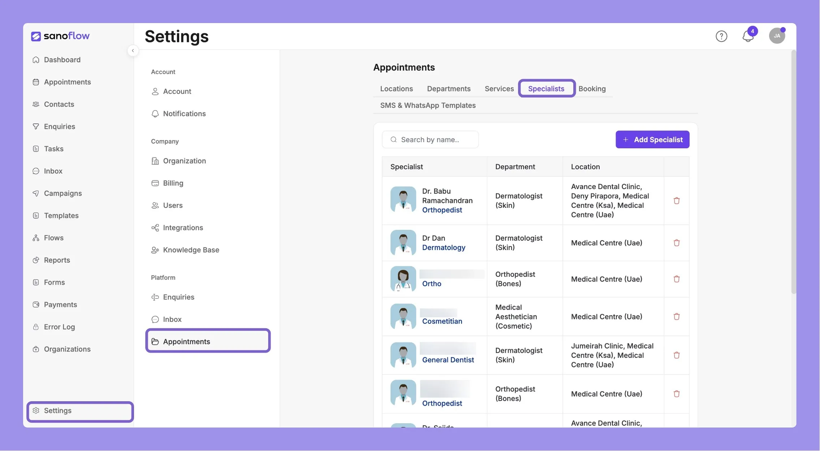Open Payments in the sidebar
This screenshot has width=820, height=451.
coord(60,305)
